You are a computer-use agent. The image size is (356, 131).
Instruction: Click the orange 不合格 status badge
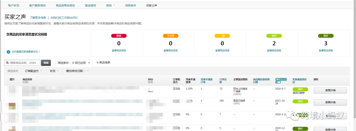click(x=170, y=36)
